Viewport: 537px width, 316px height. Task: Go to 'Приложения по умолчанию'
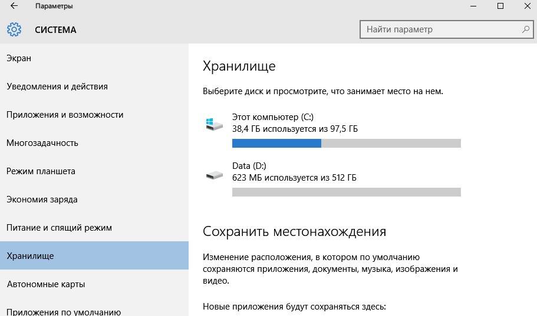click(x=64, y=312)
